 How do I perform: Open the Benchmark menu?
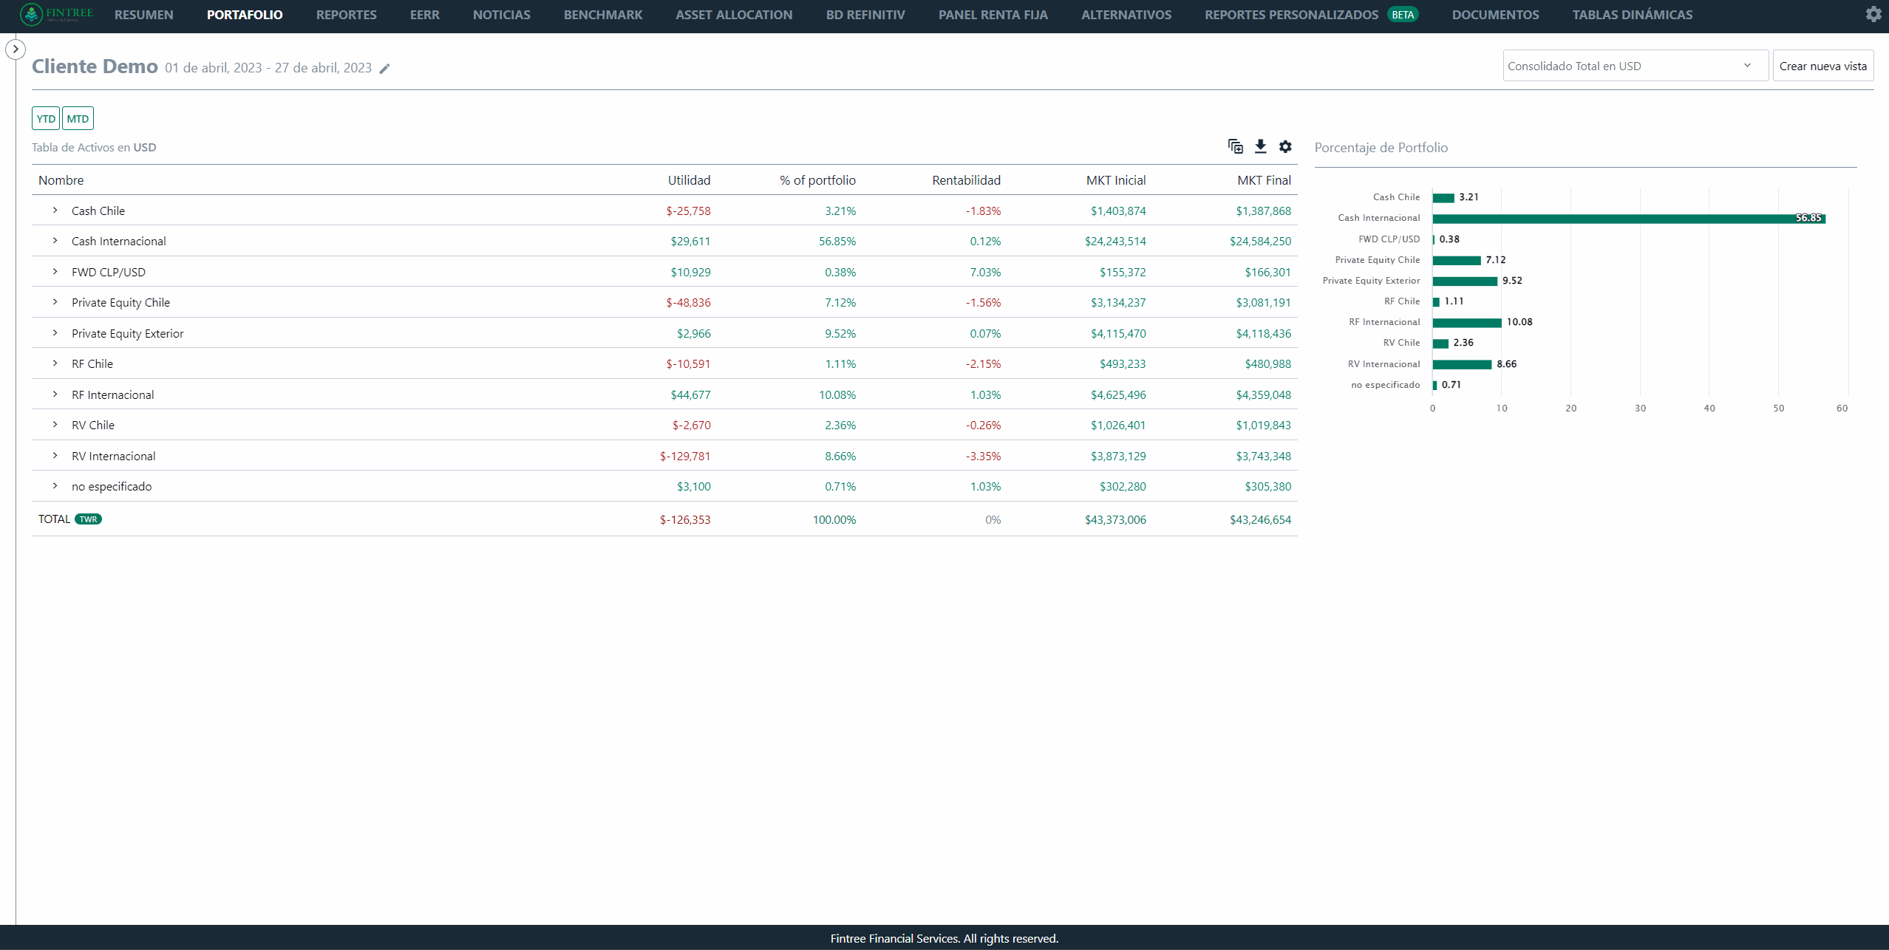pos(602,15)
